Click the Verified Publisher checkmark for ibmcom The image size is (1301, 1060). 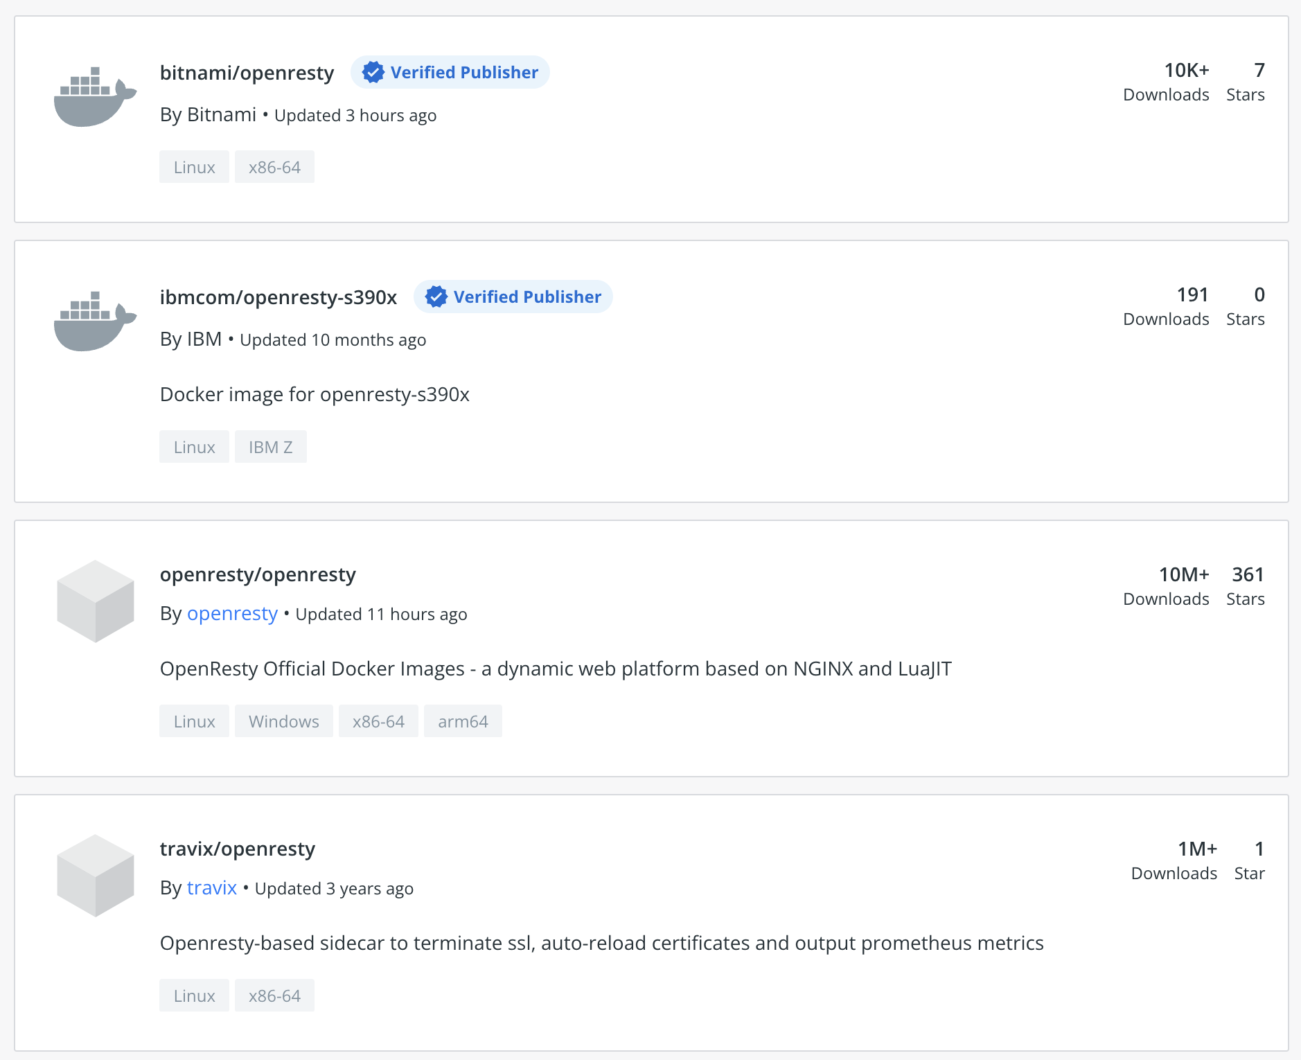[436, 297]
